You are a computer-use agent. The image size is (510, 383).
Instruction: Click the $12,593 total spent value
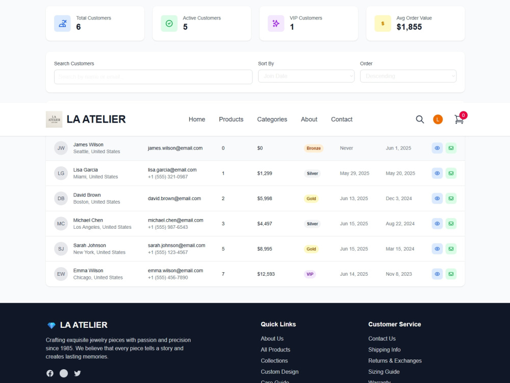(x=266, y=274)
